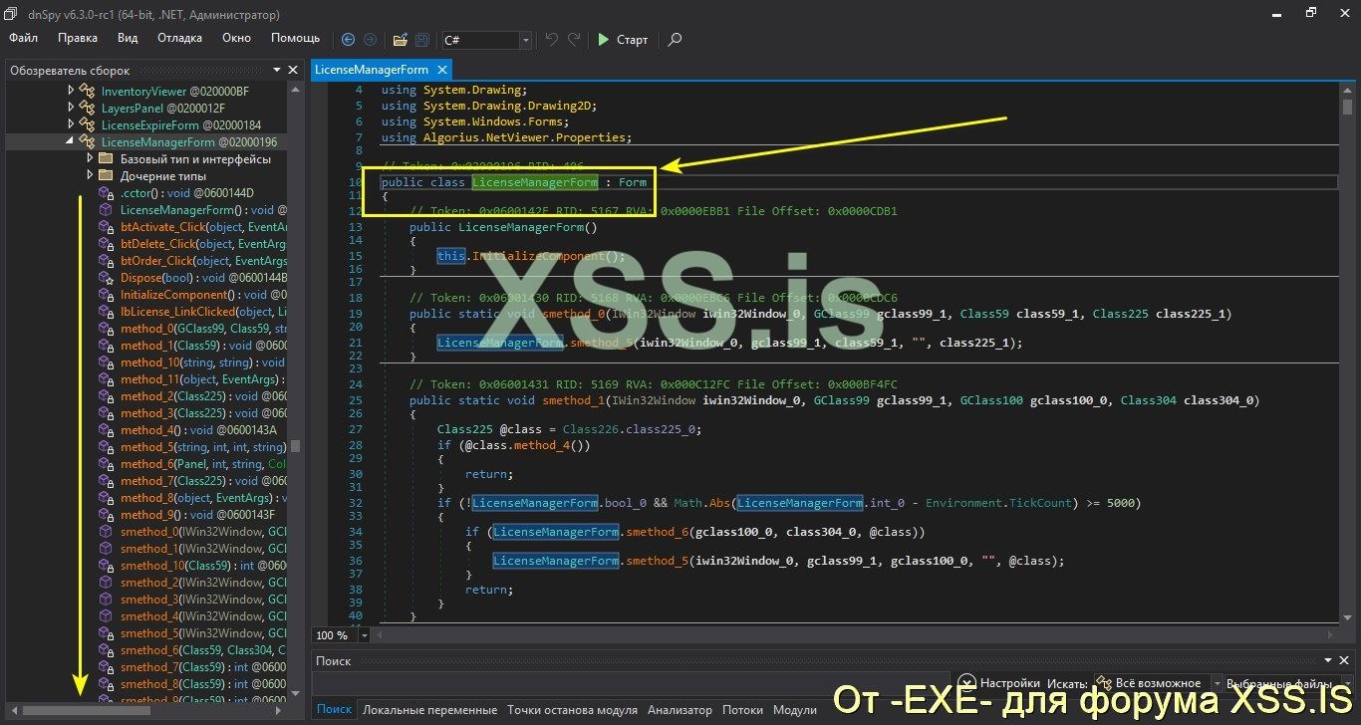Viewport: 1361px width, 725px height.
Task: Open the Окно menu
Action: tap(236, 38)
